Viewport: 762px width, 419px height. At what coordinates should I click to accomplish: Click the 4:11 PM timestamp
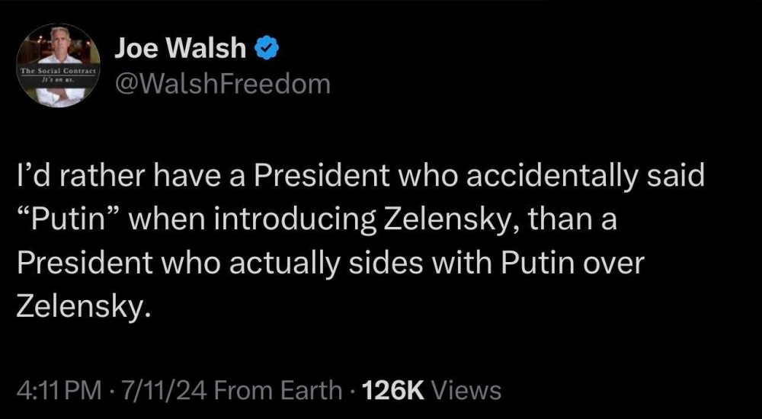tap(59, 391)
